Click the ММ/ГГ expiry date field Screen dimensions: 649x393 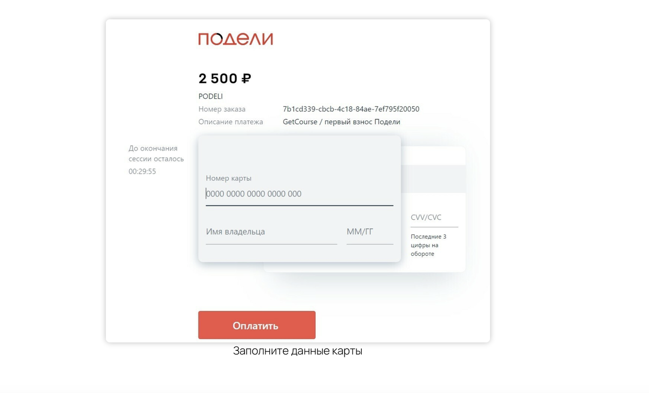[370, 232]
